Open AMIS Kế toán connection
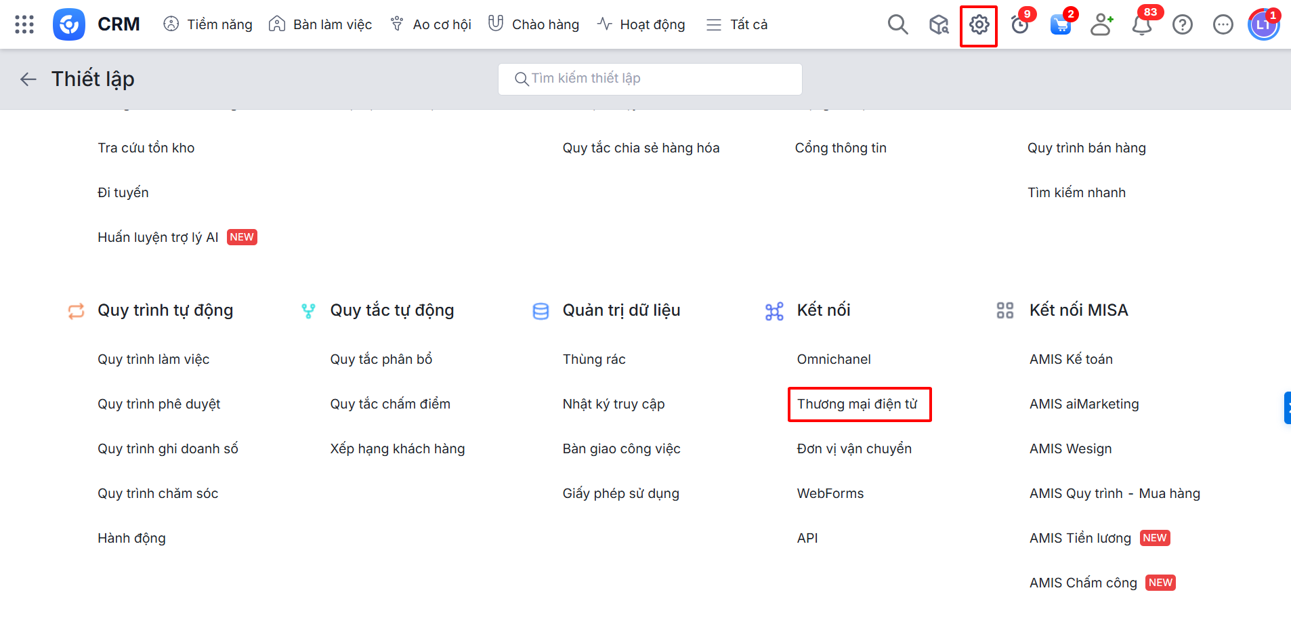1291x624 pixels. click(x=1071, y=360)
